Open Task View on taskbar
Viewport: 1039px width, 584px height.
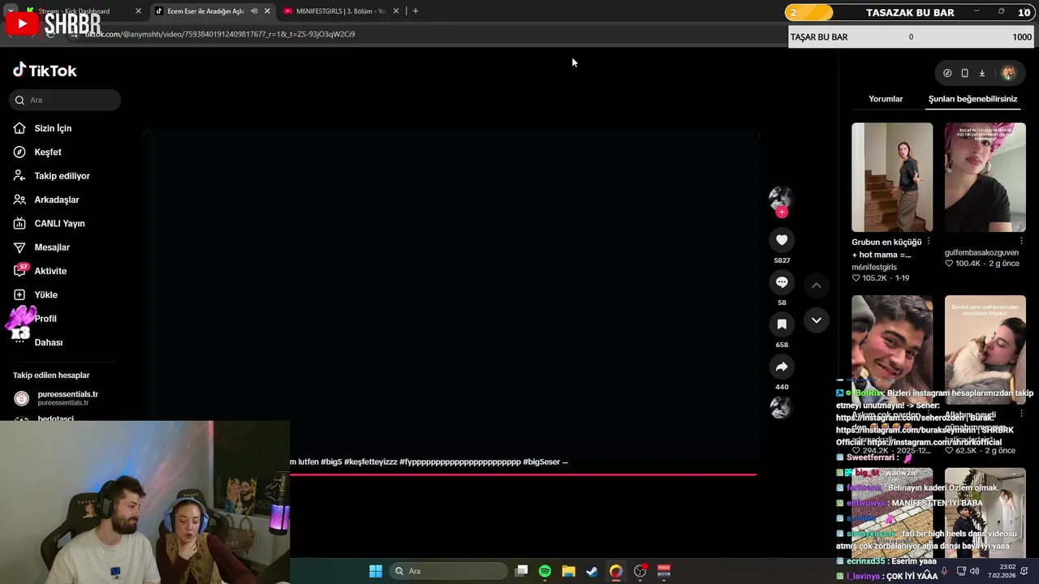point(522,571)
